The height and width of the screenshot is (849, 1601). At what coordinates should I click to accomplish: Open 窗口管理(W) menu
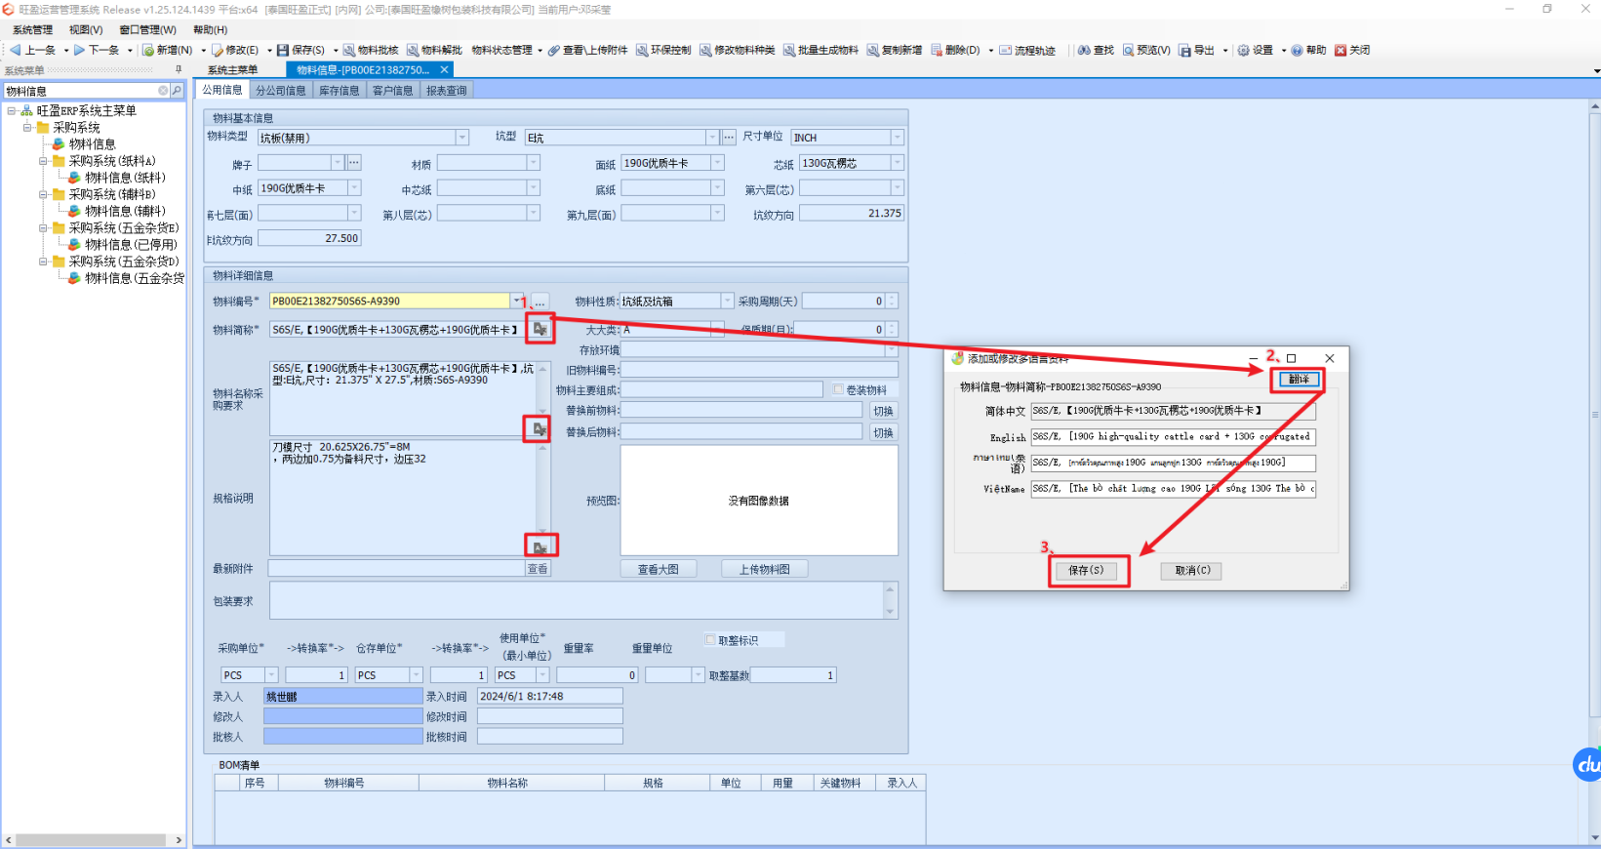tap(148, 30)
